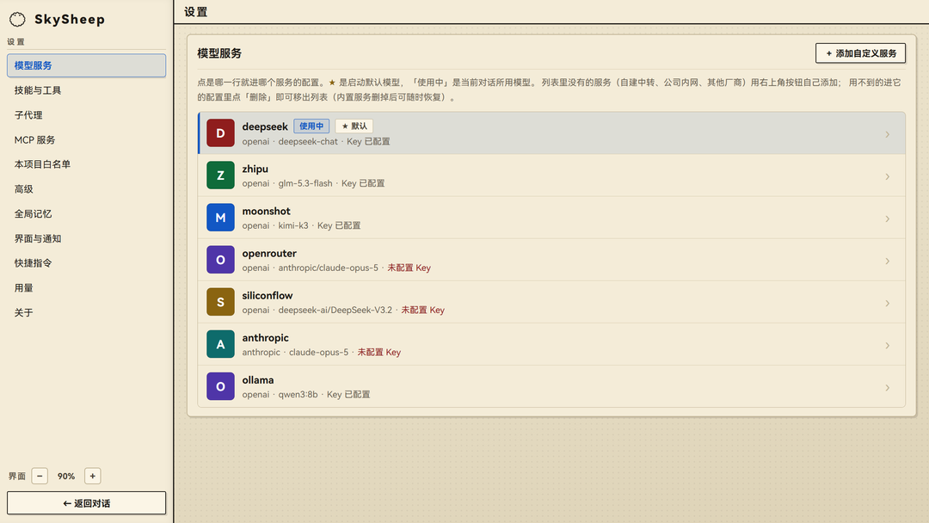Open the anthropic teal A avatar
This screenshot has height=523, width=929.
220,344
